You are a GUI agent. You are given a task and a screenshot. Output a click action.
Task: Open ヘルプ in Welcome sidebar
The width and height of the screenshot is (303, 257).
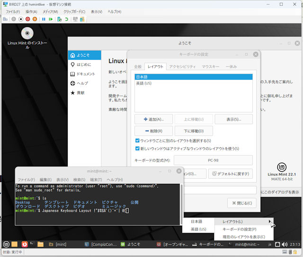tap(84, 83)
